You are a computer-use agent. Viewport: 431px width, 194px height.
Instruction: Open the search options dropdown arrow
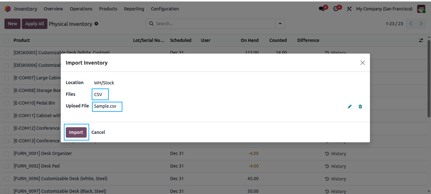[x=280, y=24]
